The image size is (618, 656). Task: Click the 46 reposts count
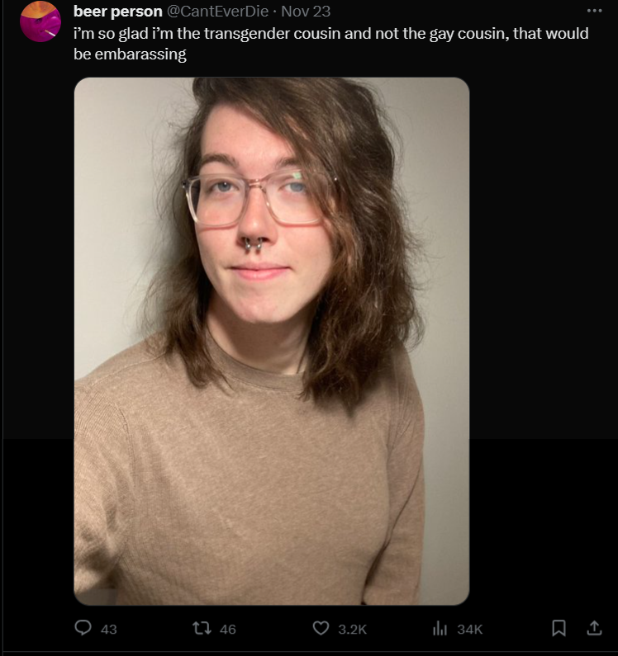click(x=227, y=630)
